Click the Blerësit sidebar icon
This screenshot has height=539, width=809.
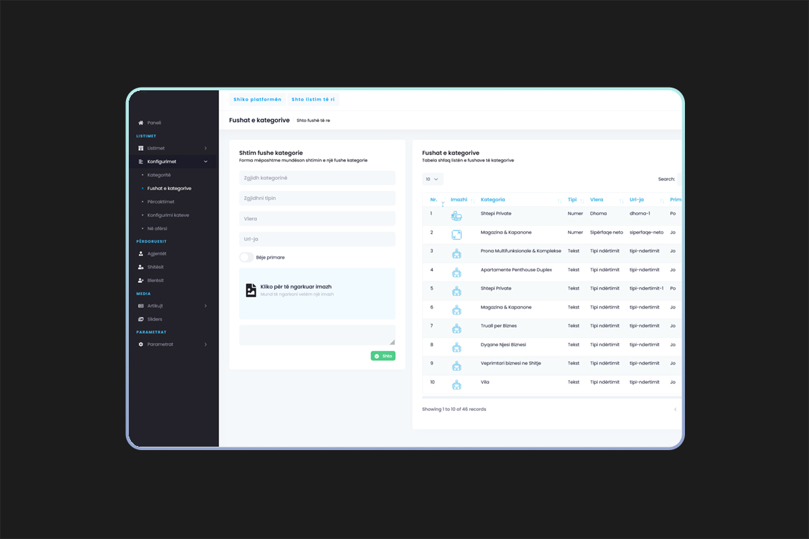coord(141,280)
